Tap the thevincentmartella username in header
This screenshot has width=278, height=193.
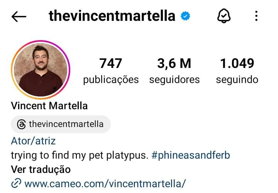pos(112,16)
